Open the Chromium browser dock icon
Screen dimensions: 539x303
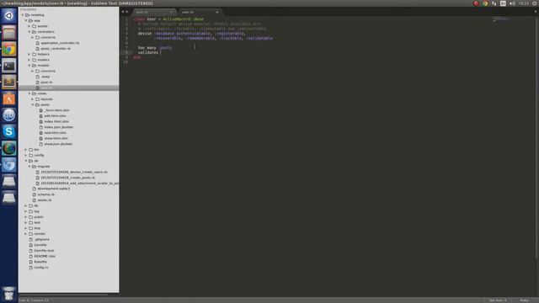click(9, 165)
